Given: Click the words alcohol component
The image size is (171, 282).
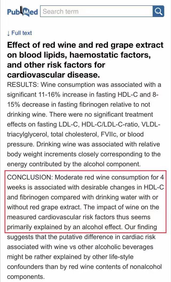Looking at the screenshot, I should (x=115, y=164).
